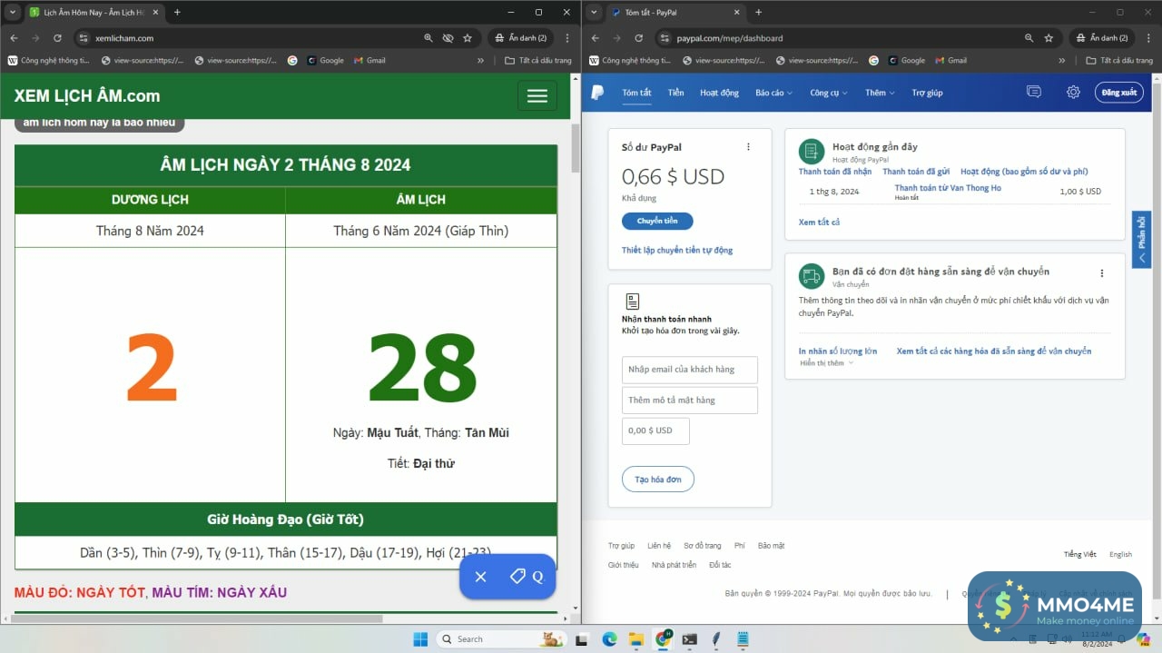The image size is (1162, 653).
Task: Click the Windows taskbar Search box
Action: pos(501,639)
